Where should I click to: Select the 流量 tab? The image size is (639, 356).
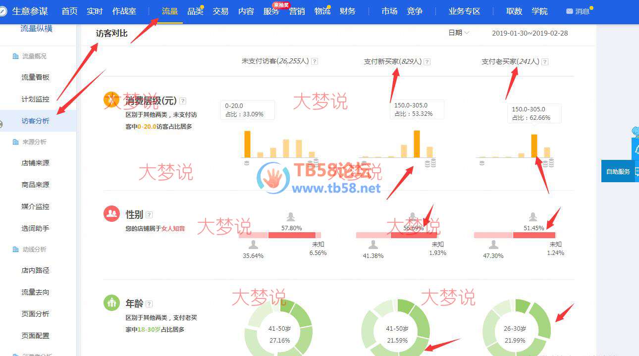click(170, 11)
